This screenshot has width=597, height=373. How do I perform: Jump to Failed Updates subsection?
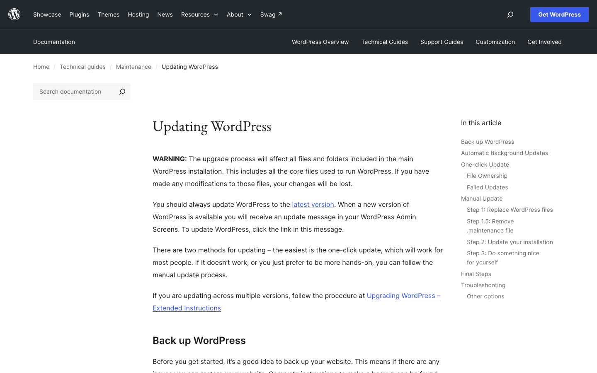point(488,187)
